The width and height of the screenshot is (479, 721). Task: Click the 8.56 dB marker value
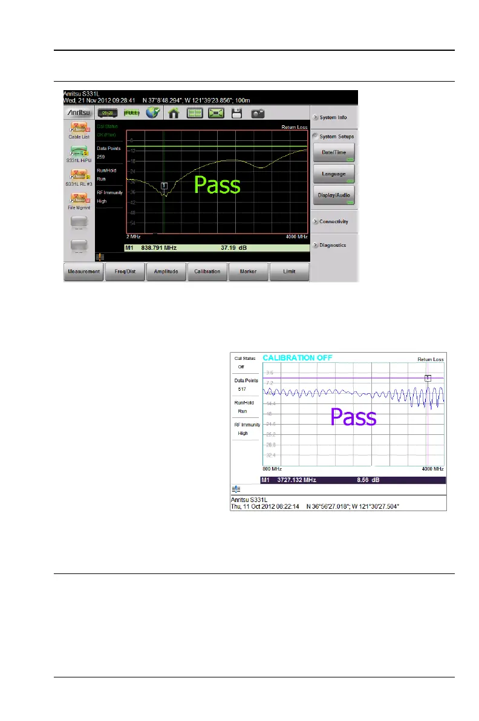[368, 480]
